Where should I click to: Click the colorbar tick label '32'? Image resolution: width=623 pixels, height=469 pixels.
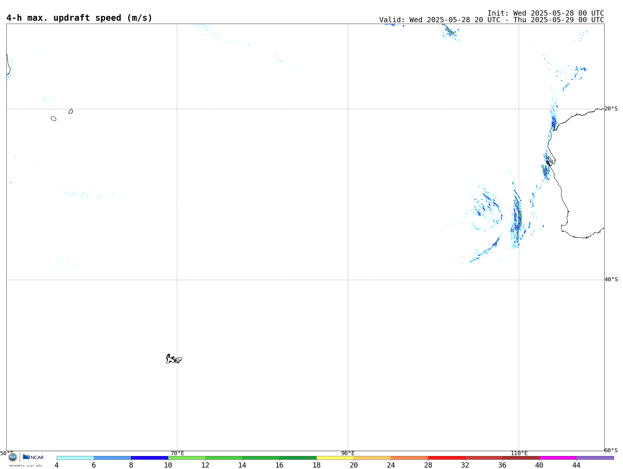(465, 465)
